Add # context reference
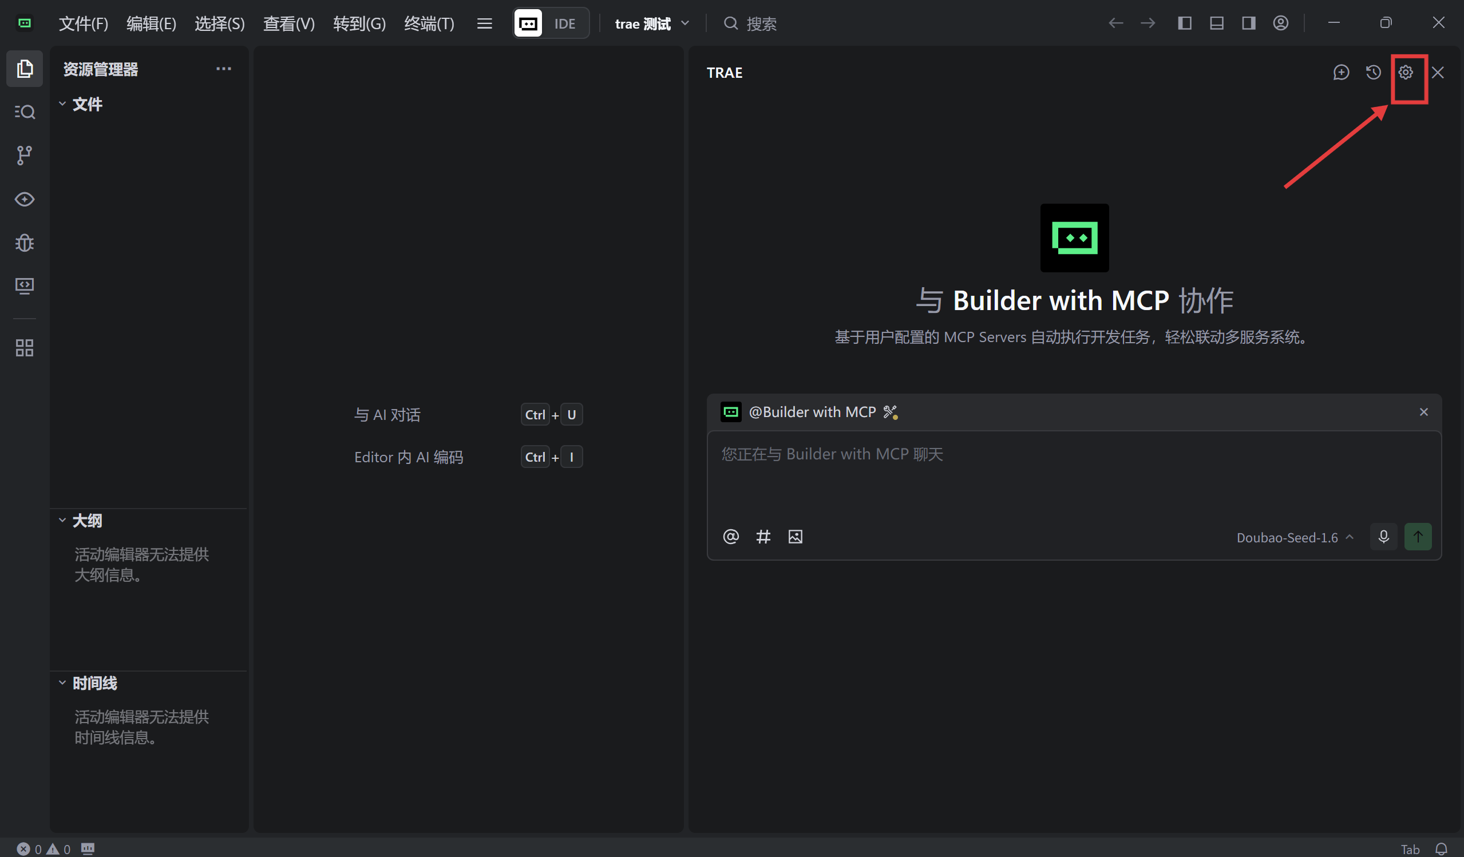 (x=763, y=537)
